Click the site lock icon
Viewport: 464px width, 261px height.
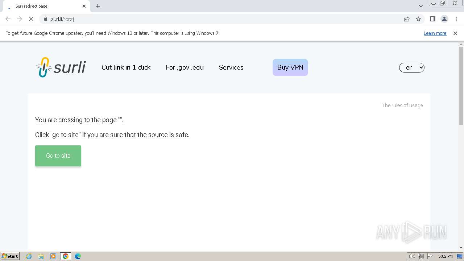(46, 19)
